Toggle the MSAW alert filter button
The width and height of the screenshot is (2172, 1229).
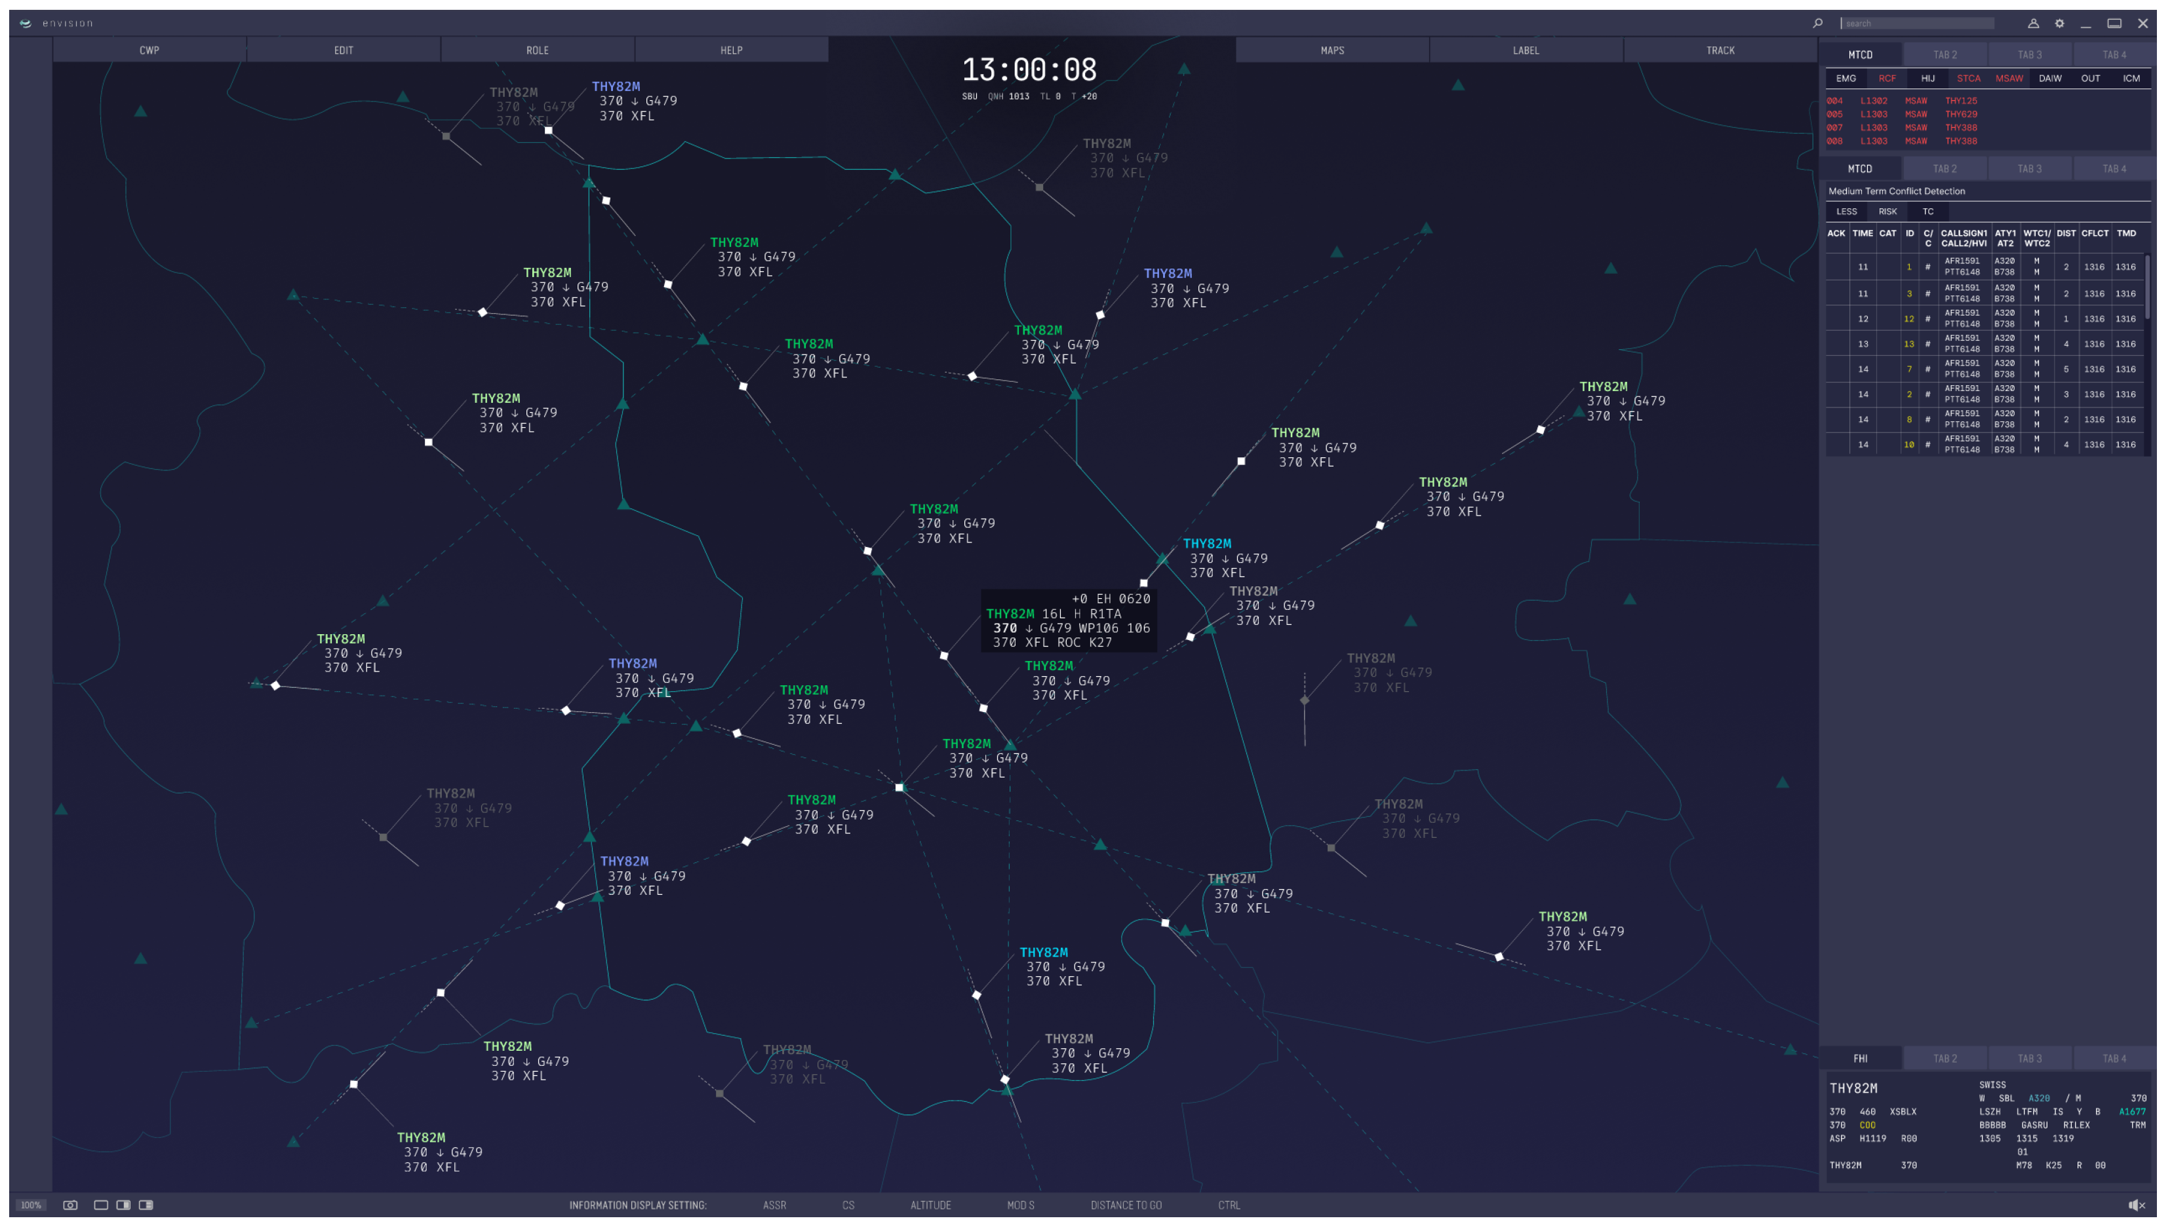point(2009,79)
